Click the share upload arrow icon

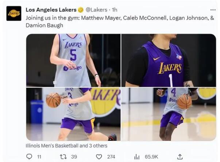pyautogui.click(x=180, y=156)
